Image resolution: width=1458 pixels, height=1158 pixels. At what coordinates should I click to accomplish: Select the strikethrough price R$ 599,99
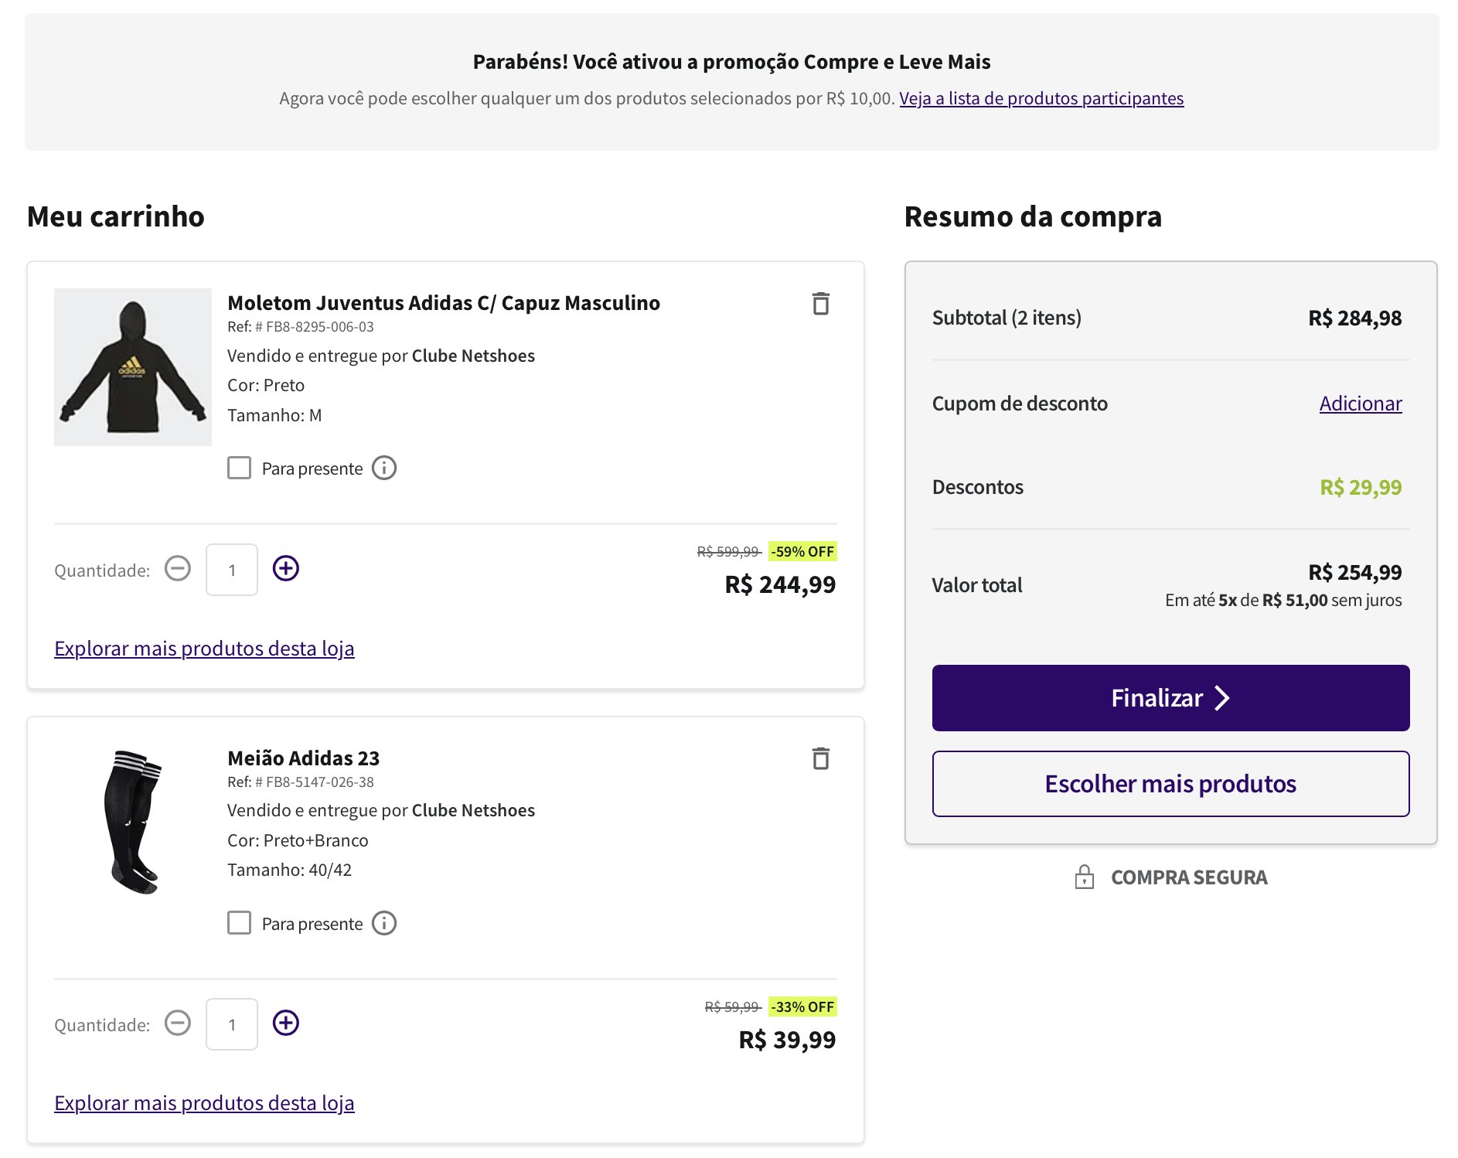(728, 552)
